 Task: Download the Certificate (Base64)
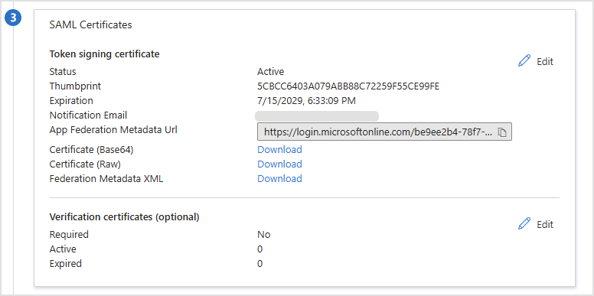pos(279,149)
